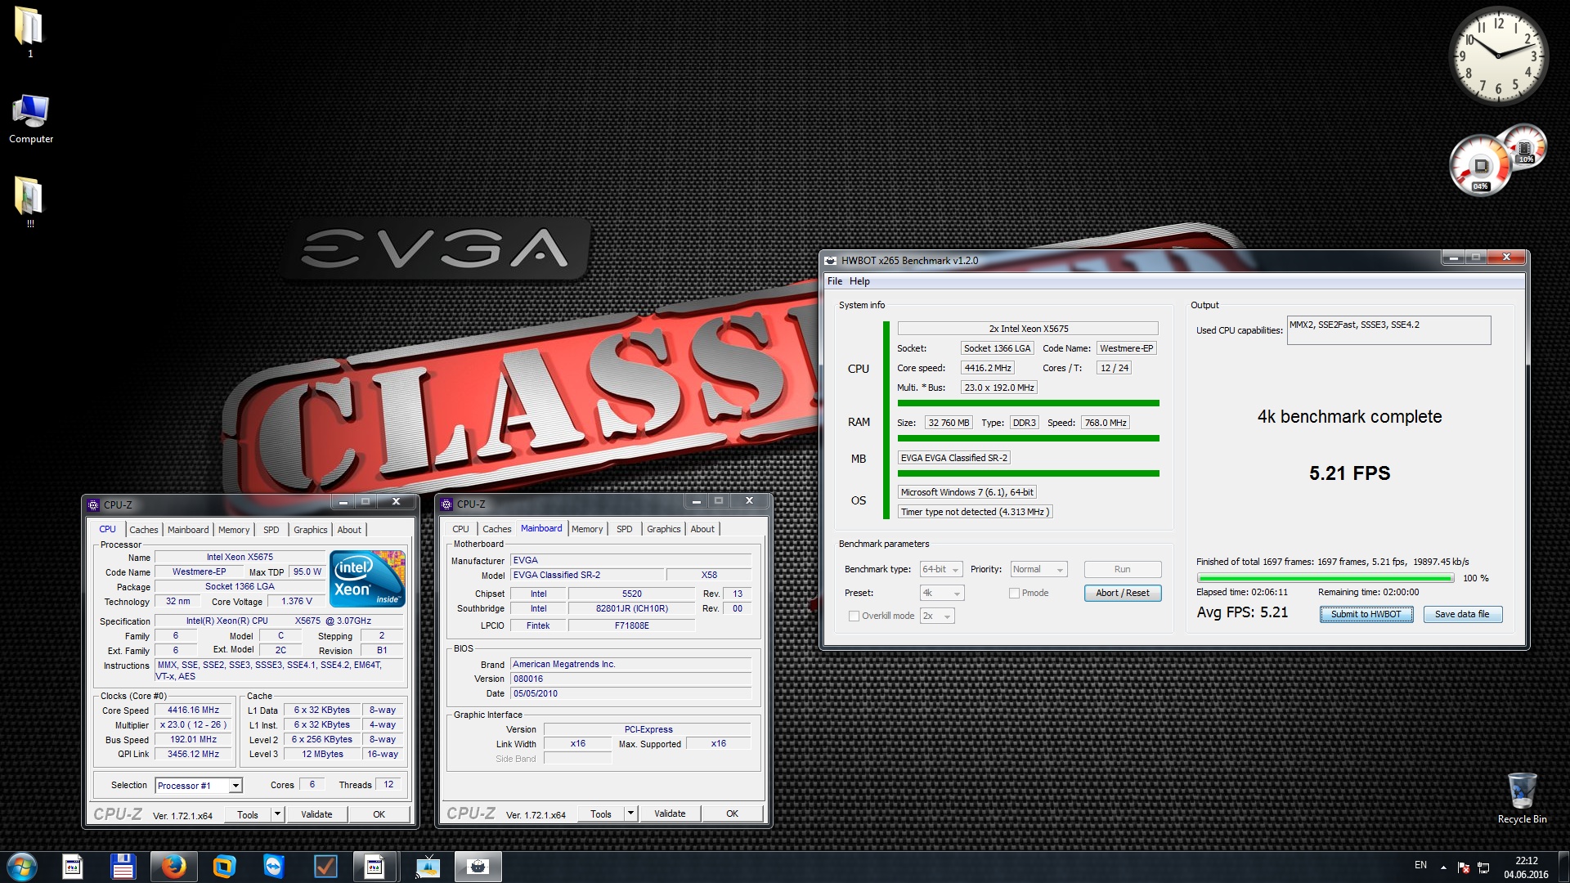This screenshot has height=883, width=1570.
Task: Open the Help menu in HWBOT x265
Action: tap(859, 281)
